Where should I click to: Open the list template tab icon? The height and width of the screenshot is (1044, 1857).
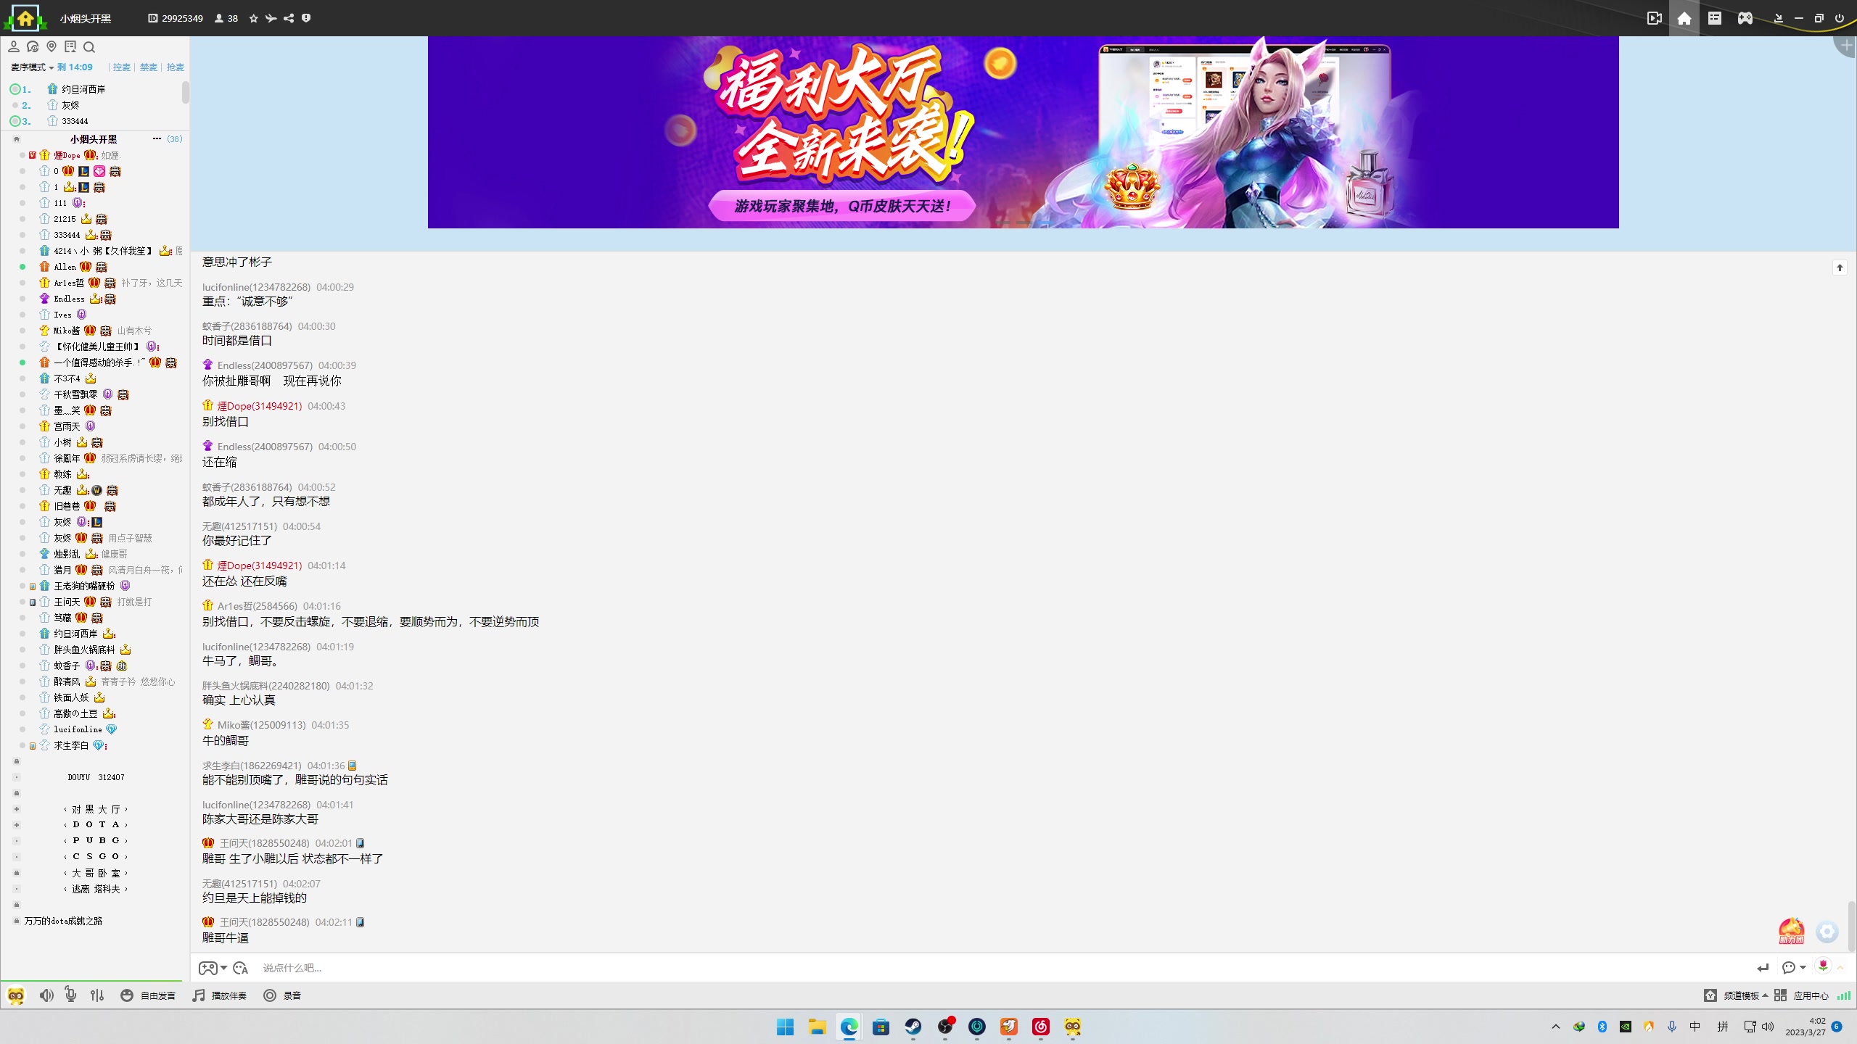pyautogui.click(x=1715, y=18)
